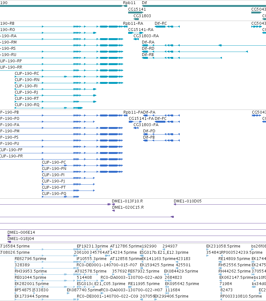Select the DME1-006E14 clone label
The image size is (266, 301).
point(21,232)
